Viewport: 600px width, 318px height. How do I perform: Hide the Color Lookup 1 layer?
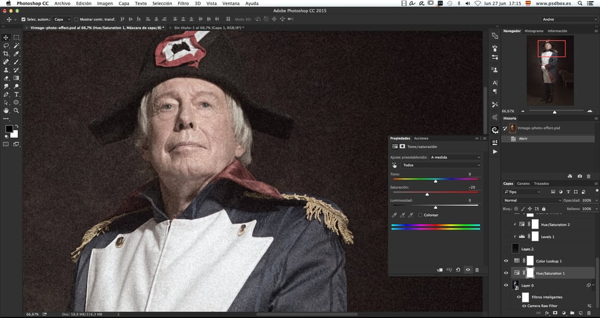click(x=506, y=261)
